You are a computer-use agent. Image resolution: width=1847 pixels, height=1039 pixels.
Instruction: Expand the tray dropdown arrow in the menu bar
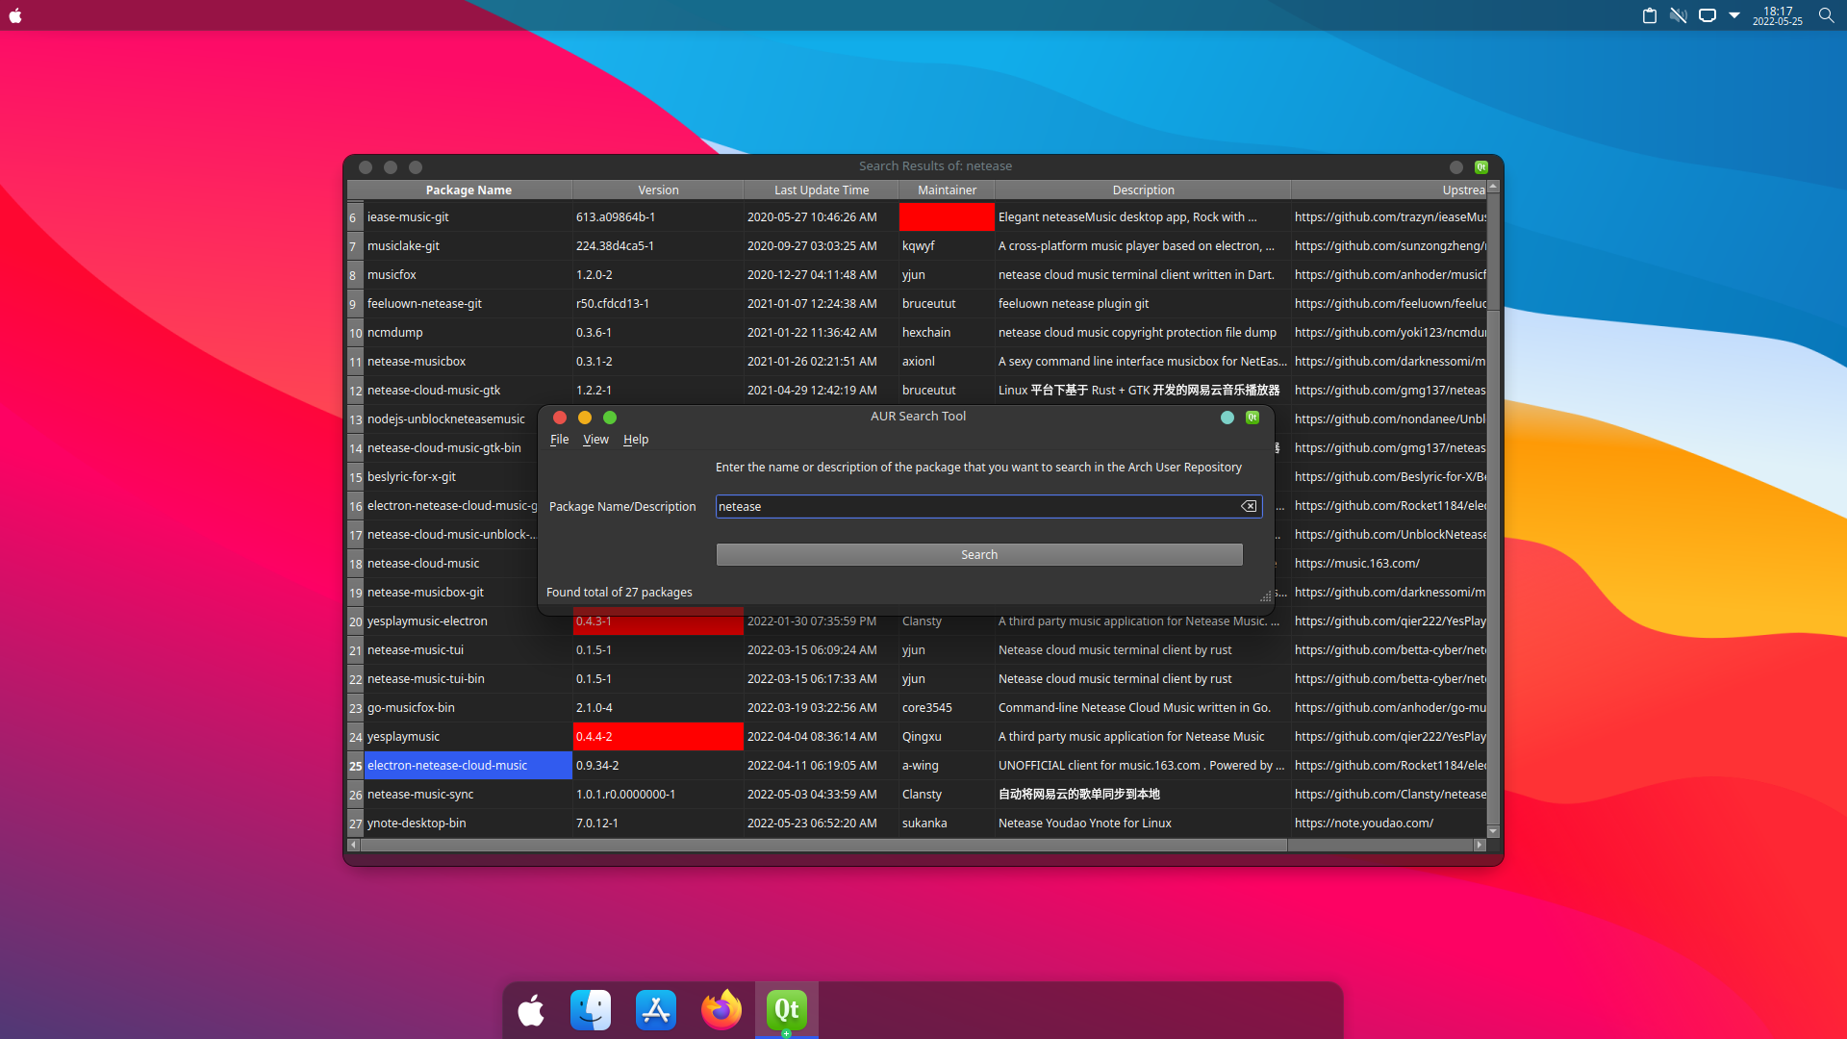(1734, 15)
